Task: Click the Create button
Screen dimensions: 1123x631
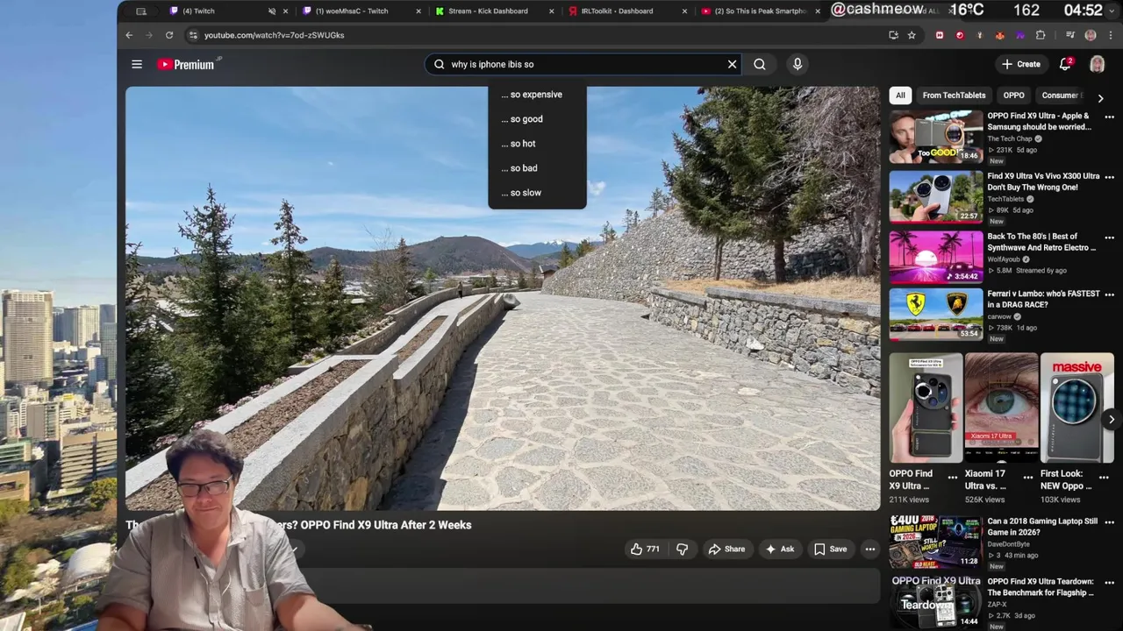Action: click(x=1021, y=64)
